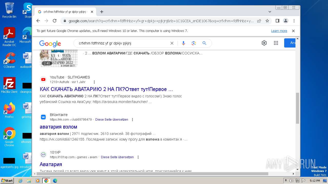Reload the current Google search page
Viewport: 328px width, 184px height.
[x=55, y=21]
